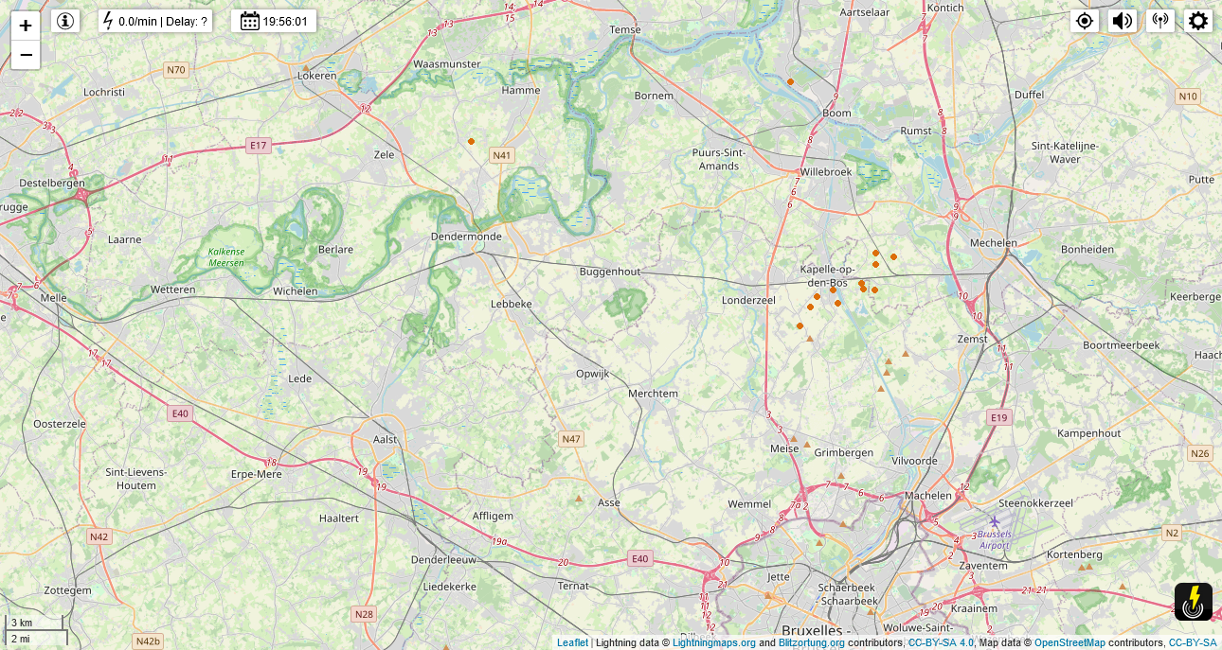
Task: Click the strike rate and delay indicator
Action: coord(155,21)
